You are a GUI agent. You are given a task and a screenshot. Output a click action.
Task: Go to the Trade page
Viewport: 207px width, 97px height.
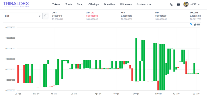[x=69, y=4]
